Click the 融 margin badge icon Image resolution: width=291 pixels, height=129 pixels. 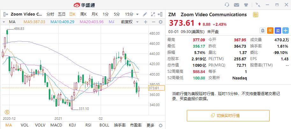[x=256, y=15]
